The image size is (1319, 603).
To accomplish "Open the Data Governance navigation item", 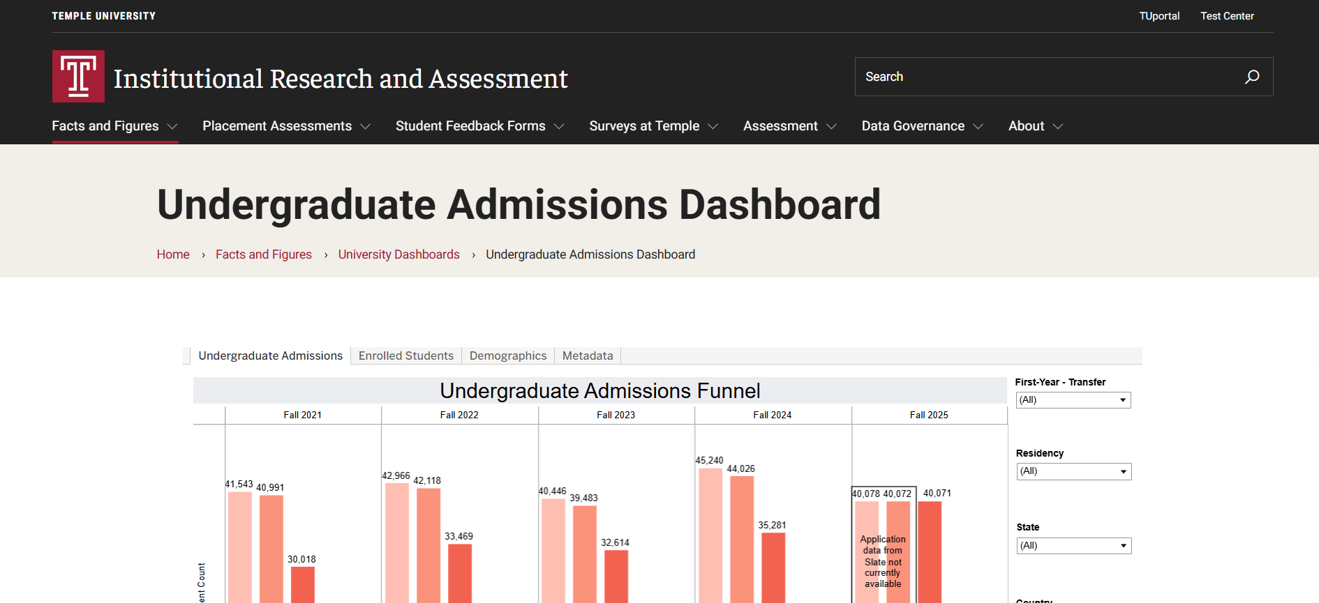I will click(x=913, y=126).
